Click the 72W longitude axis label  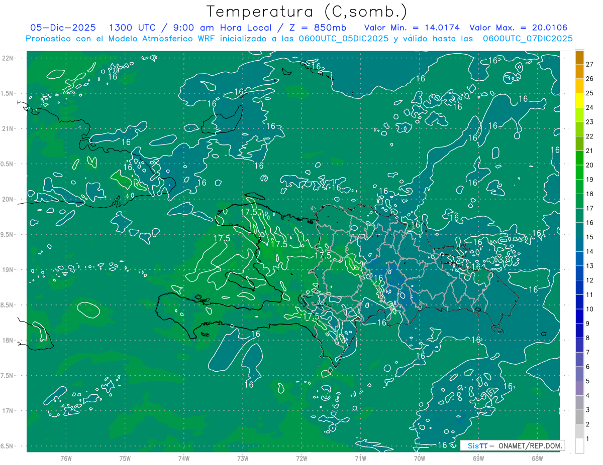pos(301,458)
